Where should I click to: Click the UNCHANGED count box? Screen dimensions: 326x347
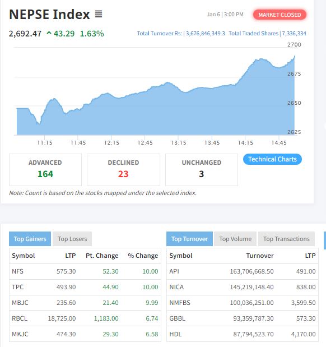tap(202, 170)
